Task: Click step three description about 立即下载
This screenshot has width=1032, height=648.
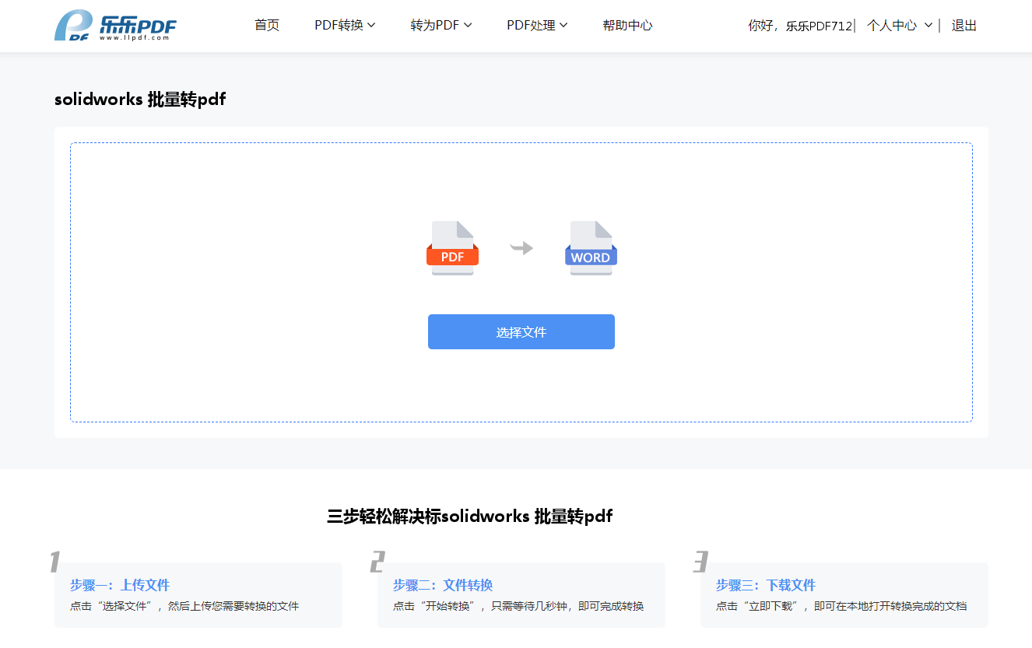Action: [x=841, y=606]
